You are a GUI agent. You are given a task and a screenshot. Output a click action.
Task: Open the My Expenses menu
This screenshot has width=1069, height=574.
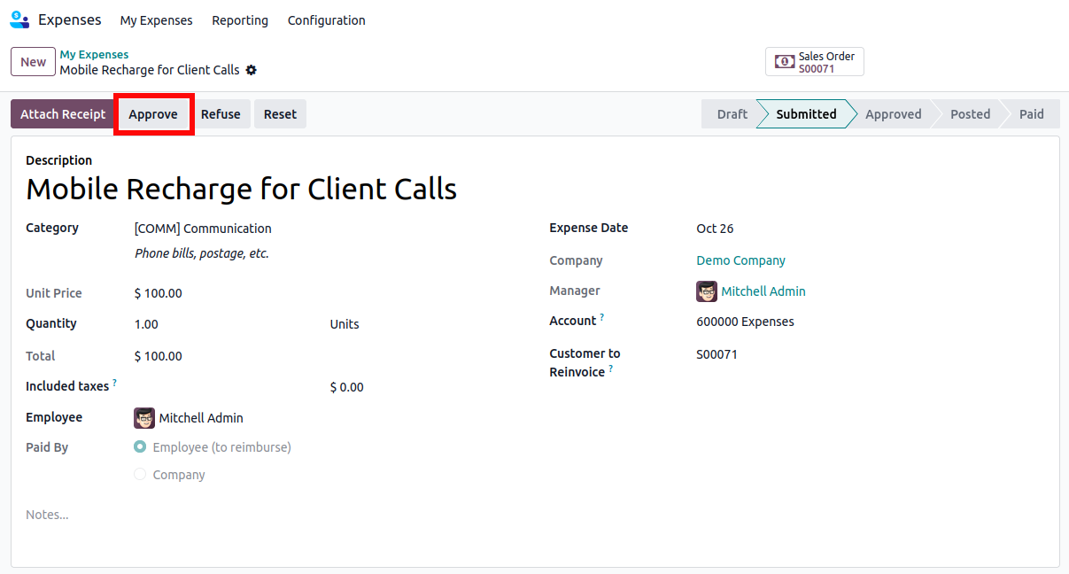pyautogui.click(x=156, y=20)
